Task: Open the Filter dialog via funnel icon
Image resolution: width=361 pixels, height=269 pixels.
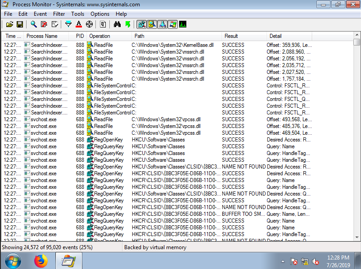Action: click(68, 24)
